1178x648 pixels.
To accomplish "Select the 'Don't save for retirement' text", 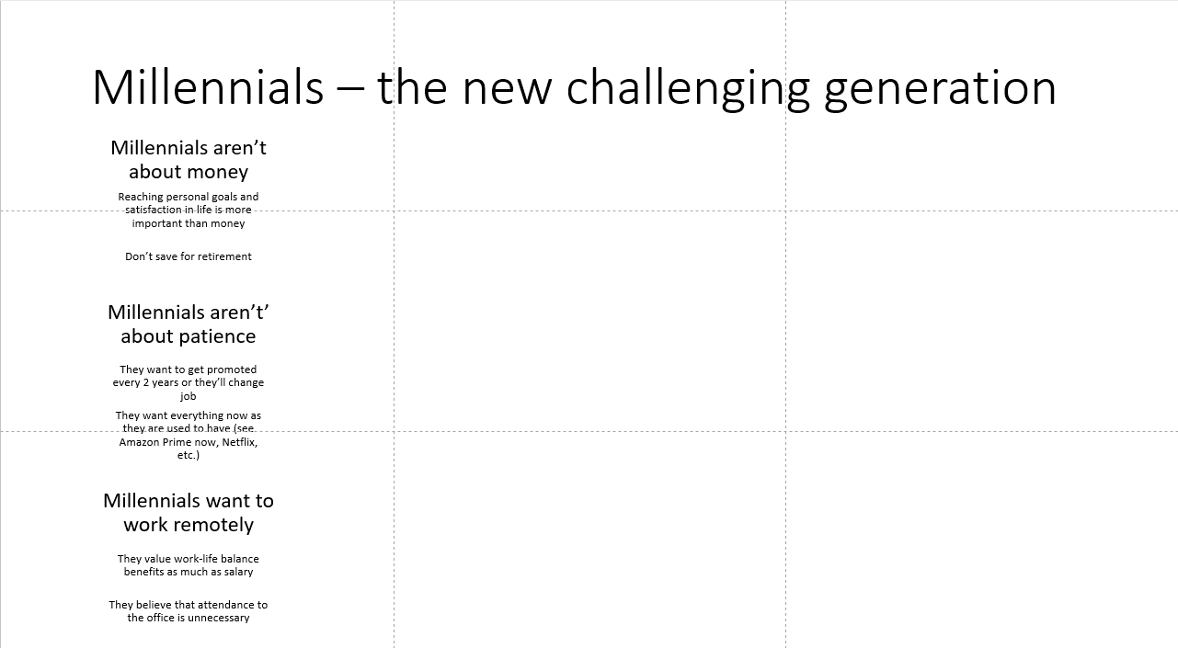I will tap(189, 256).
